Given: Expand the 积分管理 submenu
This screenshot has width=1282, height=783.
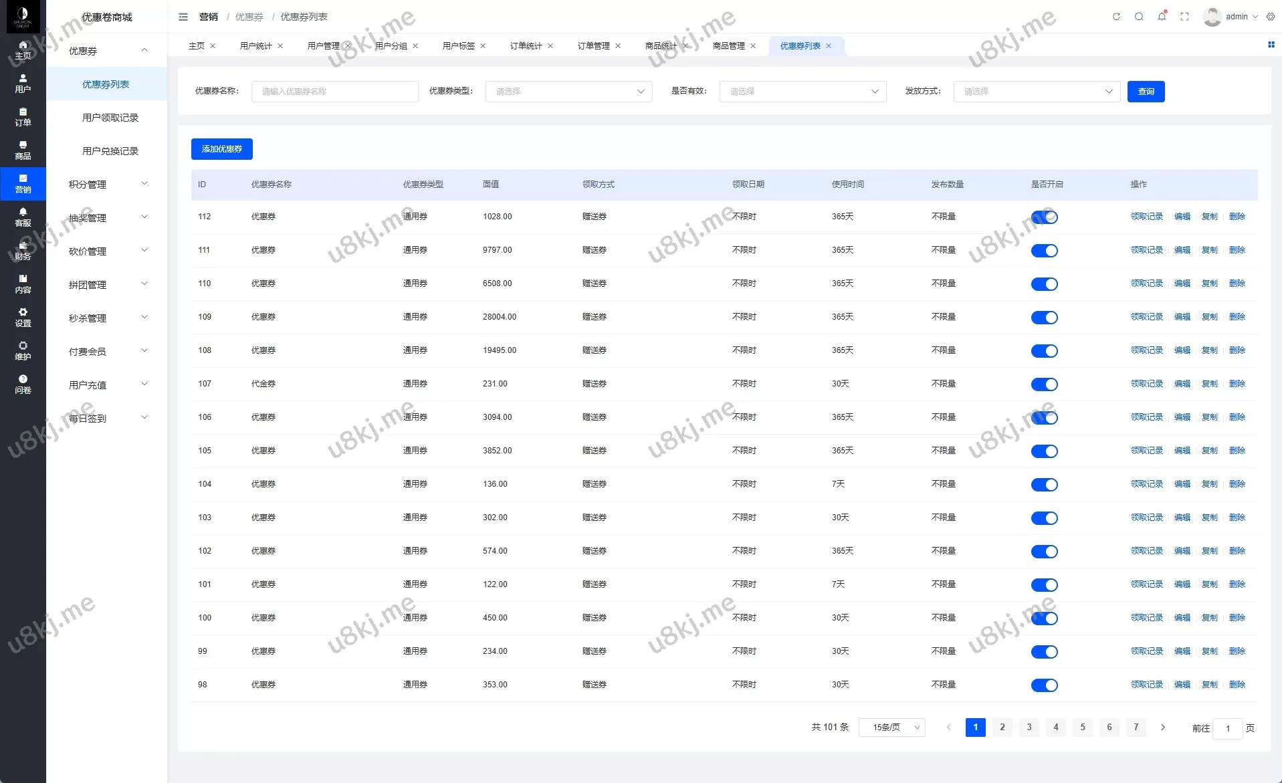Looking at the screenshot, I should tap(107, 185).
